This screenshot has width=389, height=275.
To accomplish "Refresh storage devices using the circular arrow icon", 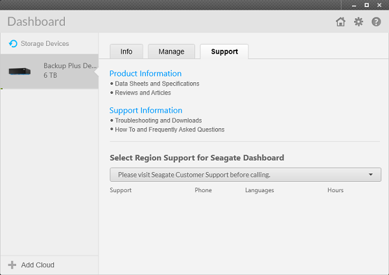I will pyautogui.click(x=13, y=43).
